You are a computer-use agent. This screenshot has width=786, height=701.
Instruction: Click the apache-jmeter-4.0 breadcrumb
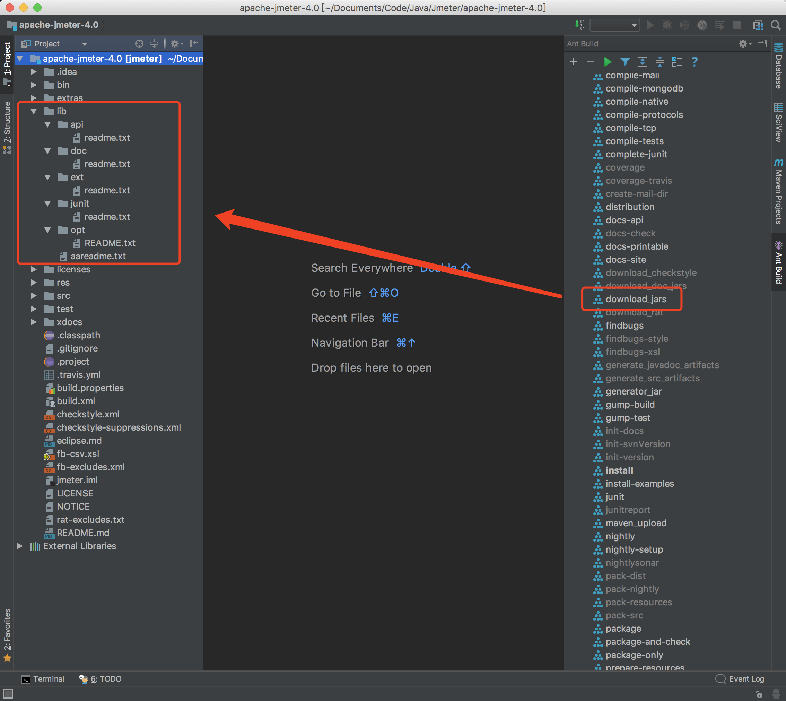tap(53, 25)
